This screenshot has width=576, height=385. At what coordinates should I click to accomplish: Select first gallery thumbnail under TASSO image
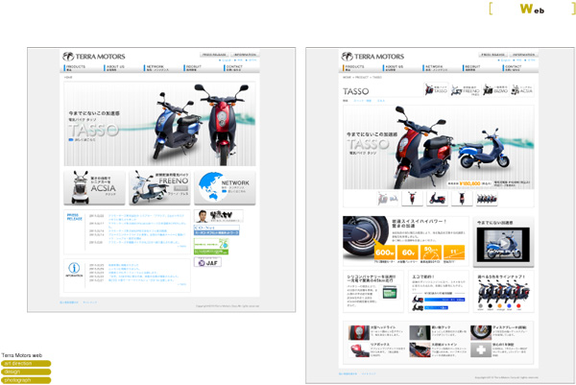click(x=388, y=199)
